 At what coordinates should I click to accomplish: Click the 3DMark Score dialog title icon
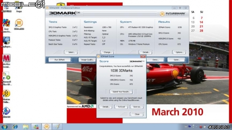tap(99, 56)
